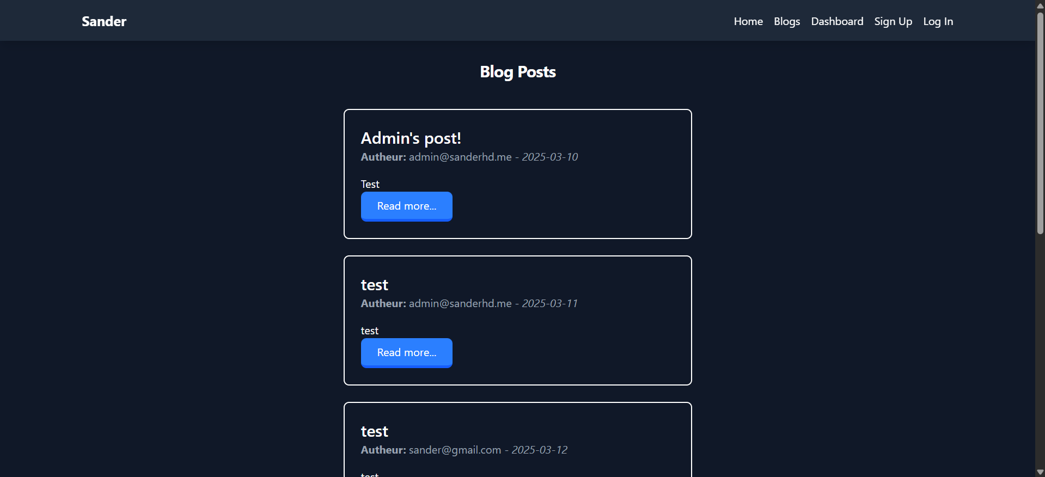Click the 2025-03-12 post date
This screenshot has width=1045, height=477.
539,450
